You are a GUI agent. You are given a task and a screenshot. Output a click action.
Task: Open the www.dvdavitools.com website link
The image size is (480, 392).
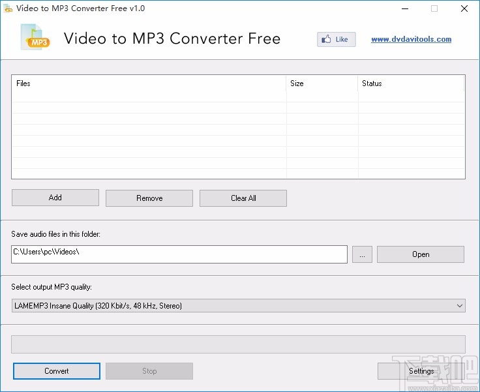point(411,39)
